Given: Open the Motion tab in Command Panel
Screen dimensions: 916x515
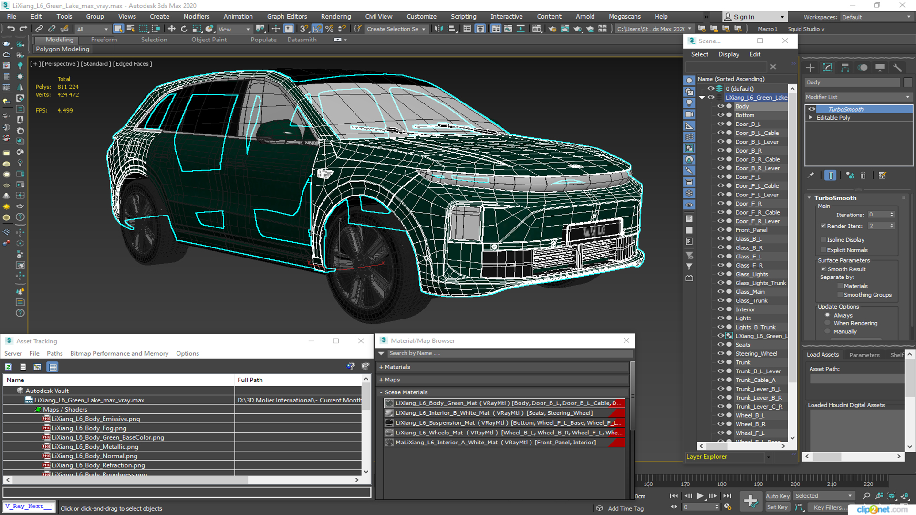Looking at the screenshot, I should pyautogui.click(x=863, y=68).
